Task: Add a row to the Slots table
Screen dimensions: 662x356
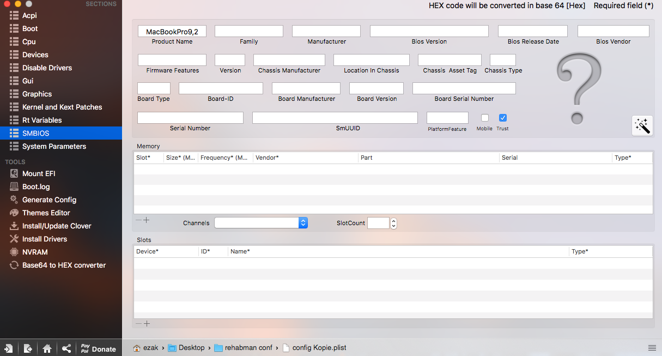Action: (147, 323)
